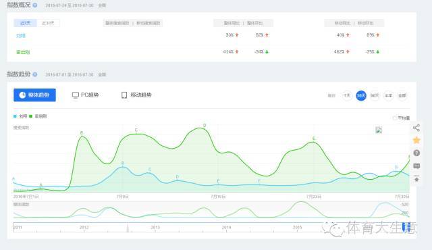The width and height of the screenshot is (432, 250).
Task: Click the share icon in right sidebar
Action: [416, 128]
